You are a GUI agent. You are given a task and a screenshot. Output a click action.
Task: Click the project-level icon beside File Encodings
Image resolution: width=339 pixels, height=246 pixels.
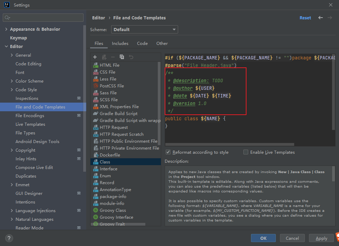[79, 115]
